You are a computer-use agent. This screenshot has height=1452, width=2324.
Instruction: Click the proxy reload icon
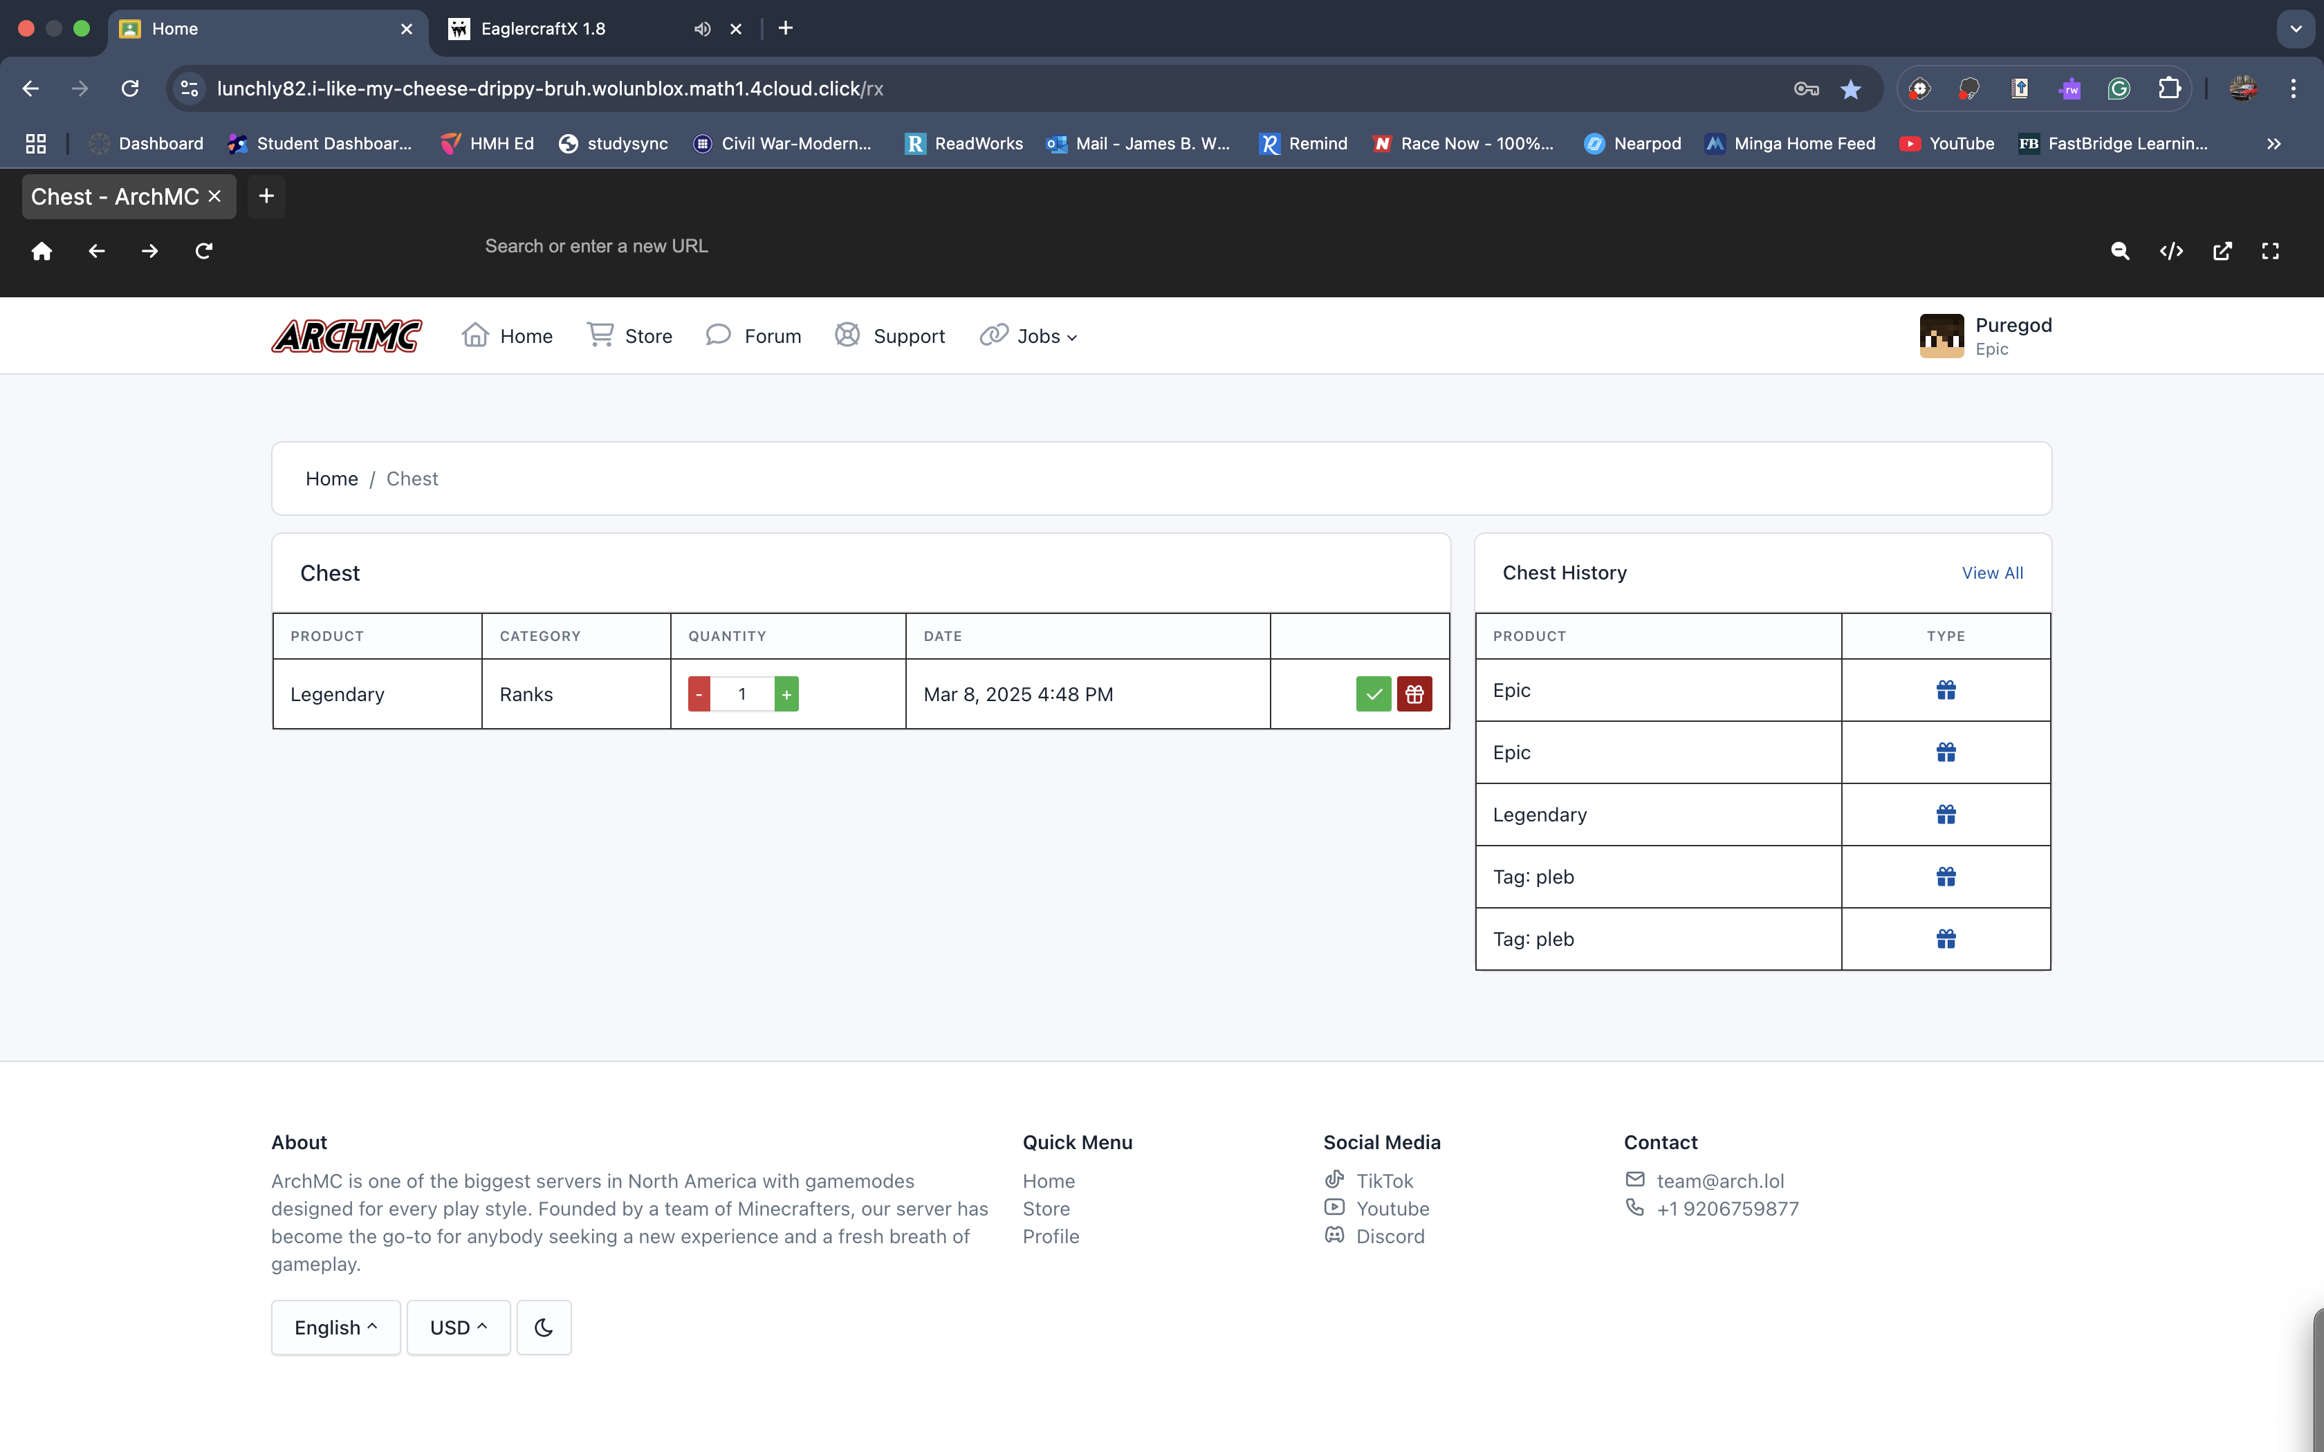click(203, 250)
